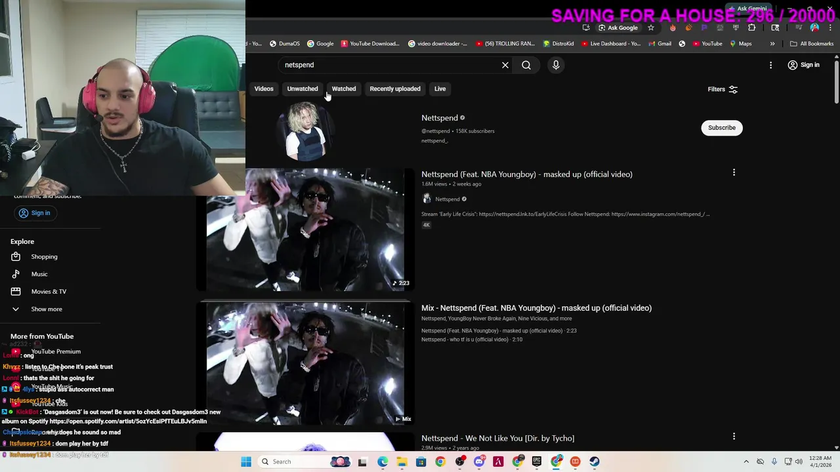Open Chrome profile avatar
840x472 pixels.
814,28
